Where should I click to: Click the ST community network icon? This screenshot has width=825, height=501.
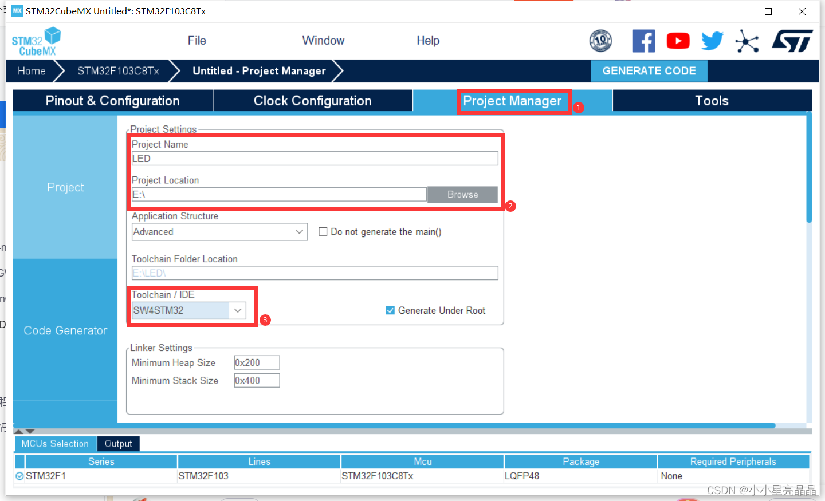tap(747, 41)
